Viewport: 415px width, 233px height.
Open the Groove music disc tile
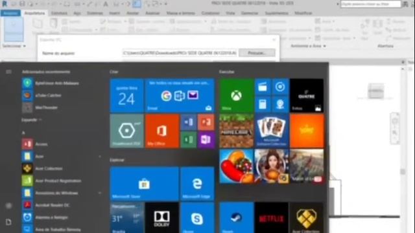click(x=280, y=87)
